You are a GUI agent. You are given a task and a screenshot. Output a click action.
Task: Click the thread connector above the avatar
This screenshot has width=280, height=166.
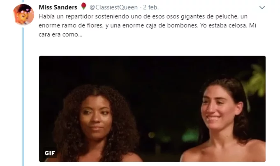click(x=23, y=1)
